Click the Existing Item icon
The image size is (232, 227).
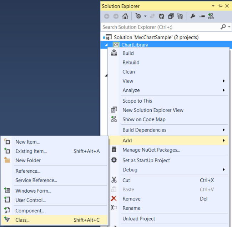point(7,151)
